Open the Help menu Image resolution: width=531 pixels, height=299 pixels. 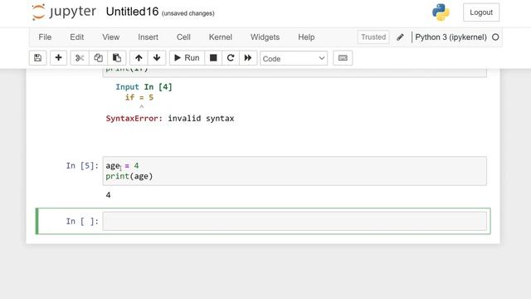click(x=306, y=37)
